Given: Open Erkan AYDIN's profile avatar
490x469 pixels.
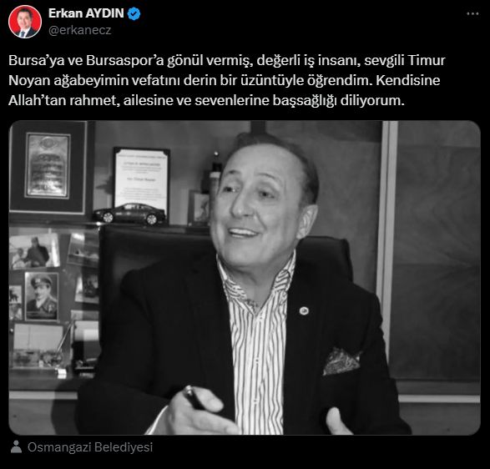Looking at the screenshot, I should click(25, 22).
